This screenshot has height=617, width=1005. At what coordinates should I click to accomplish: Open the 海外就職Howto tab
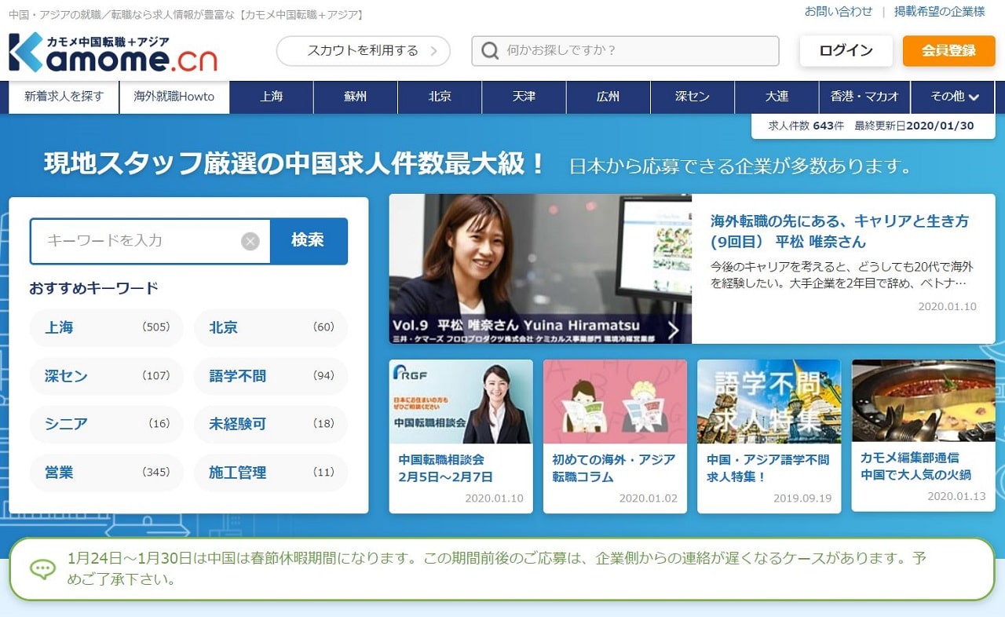tap(174, 97)
